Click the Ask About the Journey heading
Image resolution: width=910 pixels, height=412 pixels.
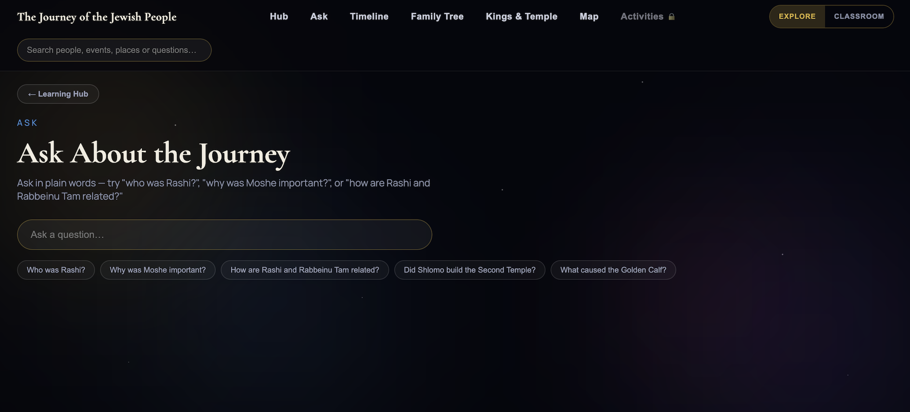tap(153, 154)
